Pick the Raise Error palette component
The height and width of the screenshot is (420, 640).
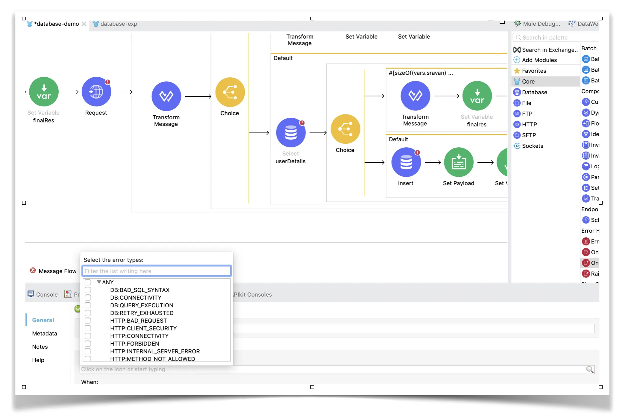pyautogui.click(x=590, y=274)
